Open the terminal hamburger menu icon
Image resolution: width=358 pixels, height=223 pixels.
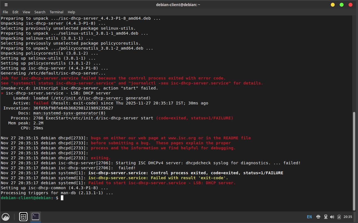pos(6,5)
